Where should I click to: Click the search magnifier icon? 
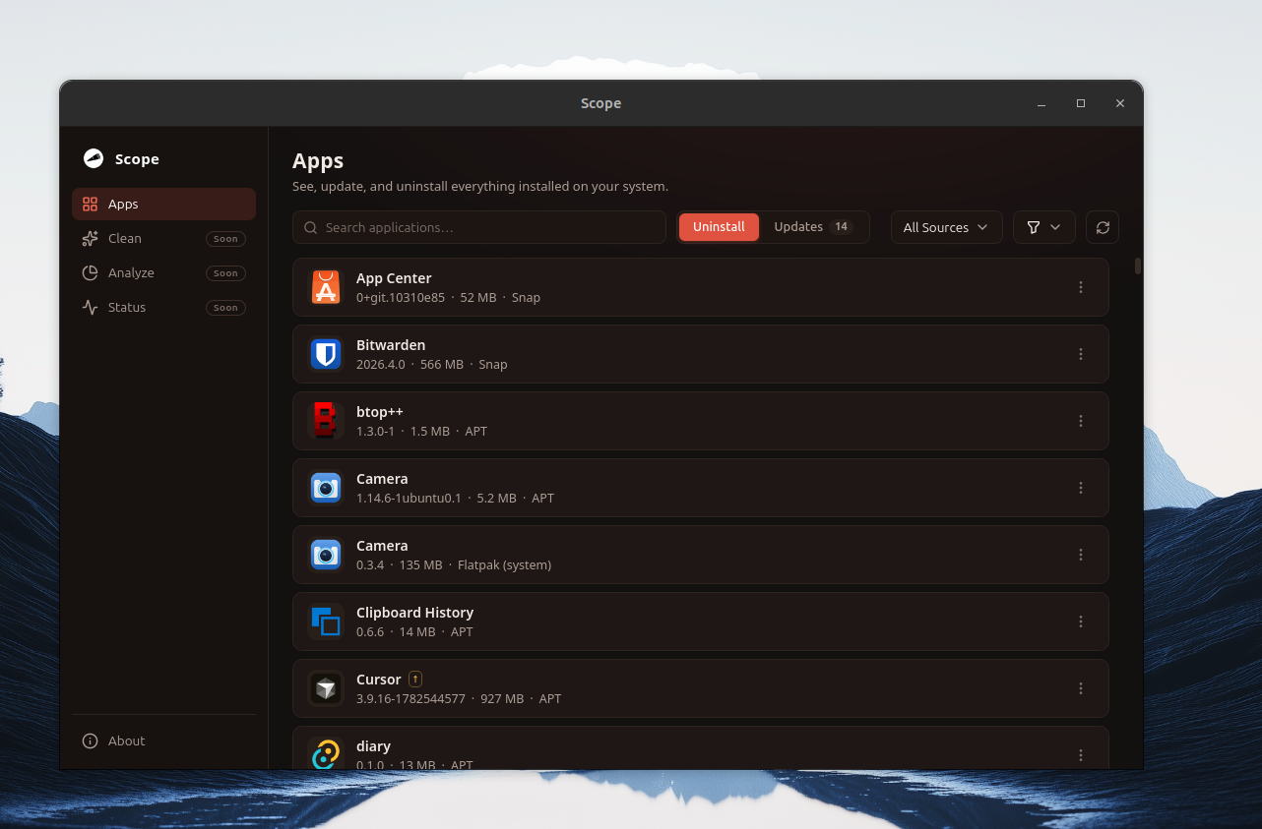coord(311,227)
